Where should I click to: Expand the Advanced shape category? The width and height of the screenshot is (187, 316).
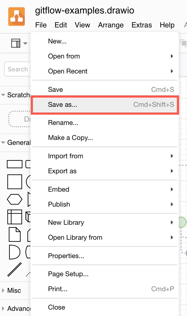3,308
